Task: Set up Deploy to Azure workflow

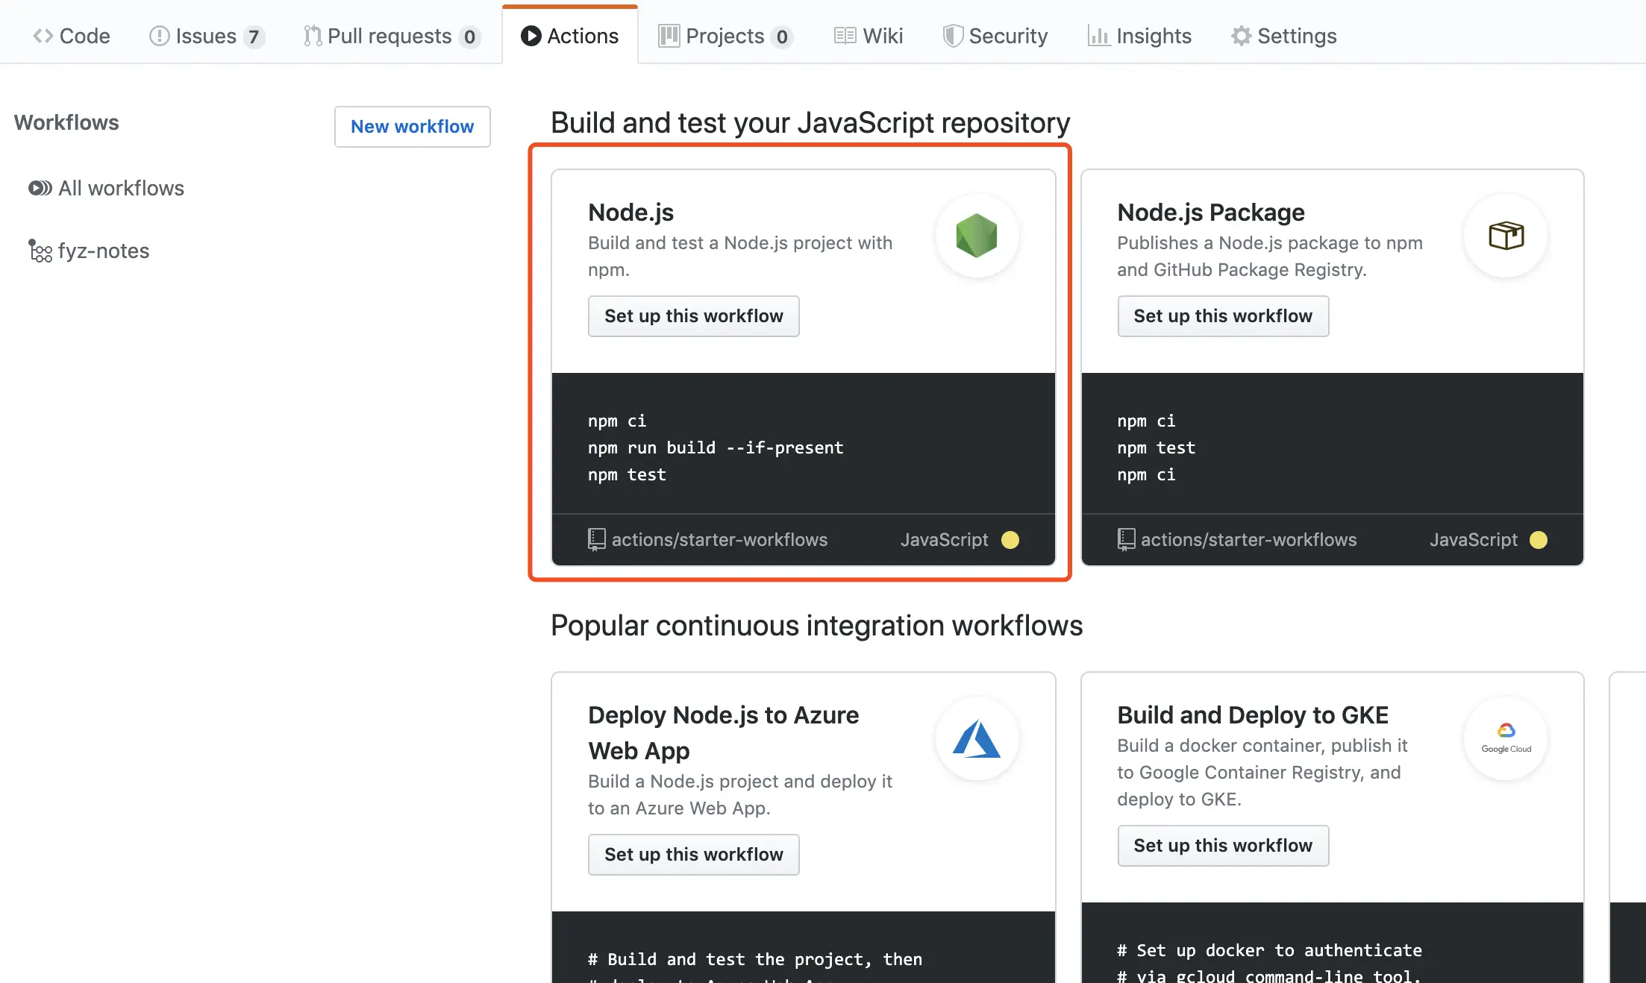Action: coord(693,855)
